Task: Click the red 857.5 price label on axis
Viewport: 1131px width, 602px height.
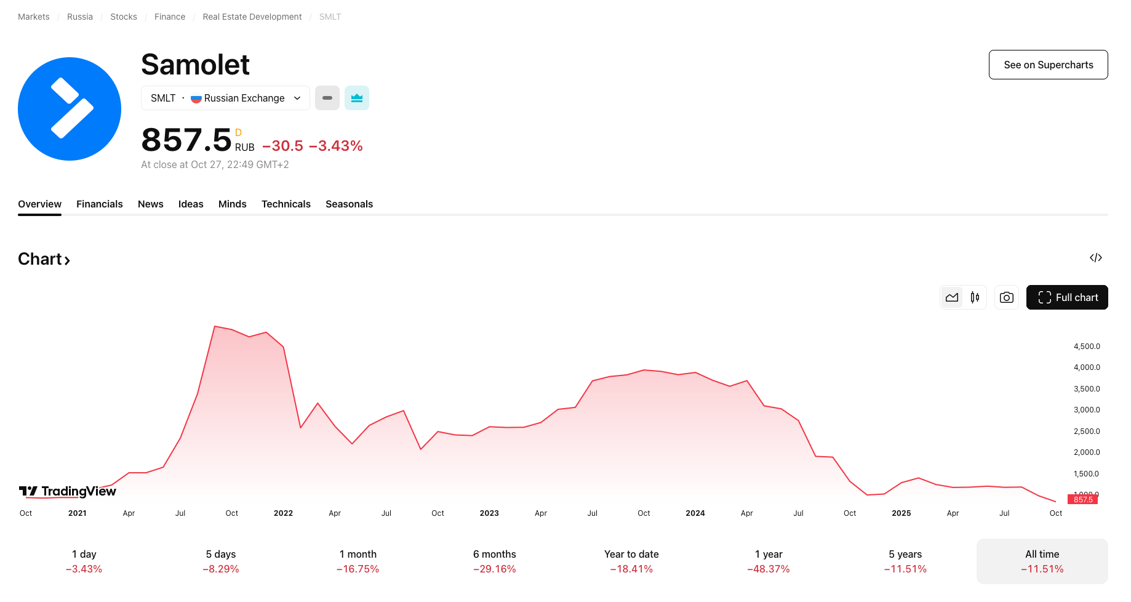Action: tap(1083, 500)
